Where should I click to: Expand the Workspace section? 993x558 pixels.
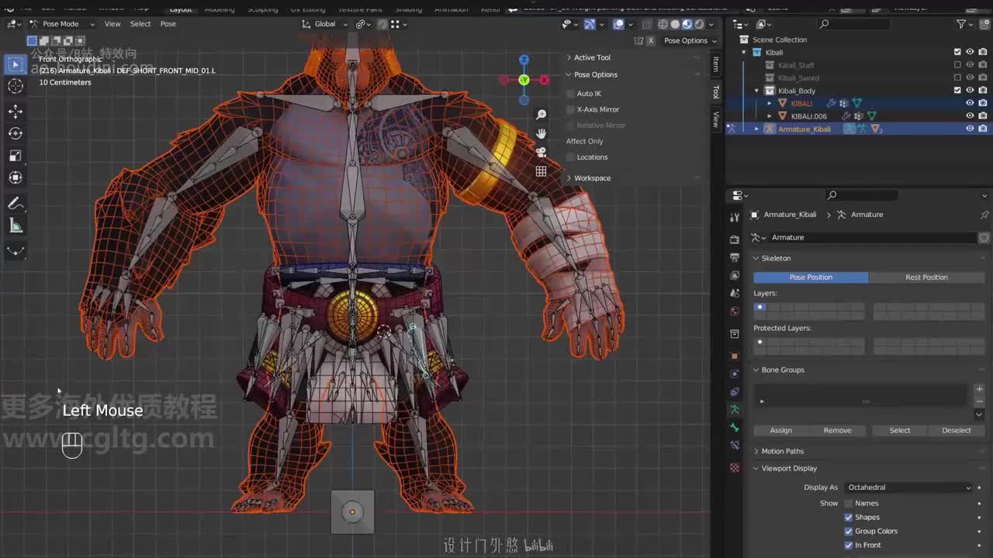[591, 178]
